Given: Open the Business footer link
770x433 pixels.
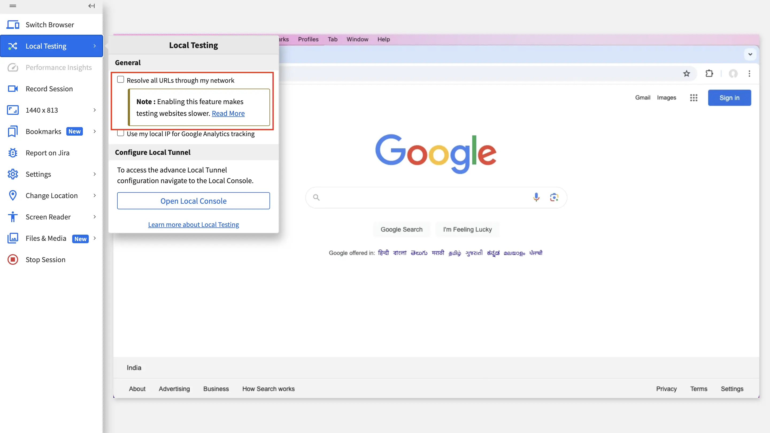Looking at the screenshot, I should [x=216, y=389].
